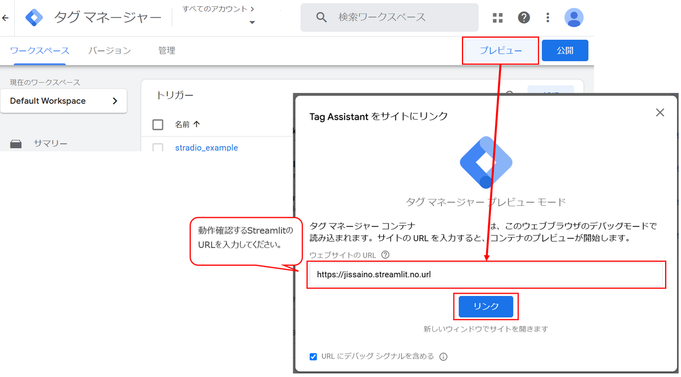This screenshot has width=681, height=377.
Task: Click the タグ マネージャー title text
Action: [108, 18]
